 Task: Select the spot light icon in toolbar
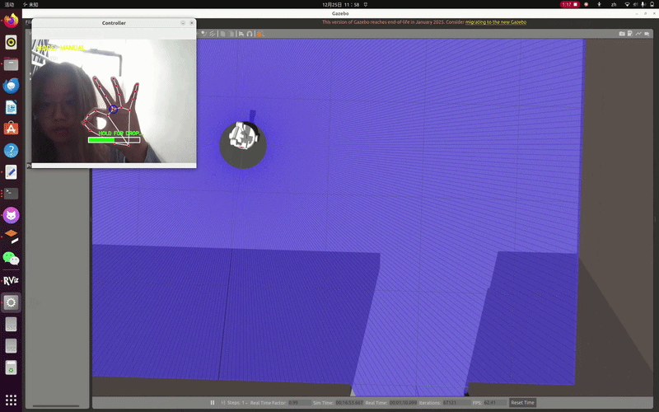203,34
